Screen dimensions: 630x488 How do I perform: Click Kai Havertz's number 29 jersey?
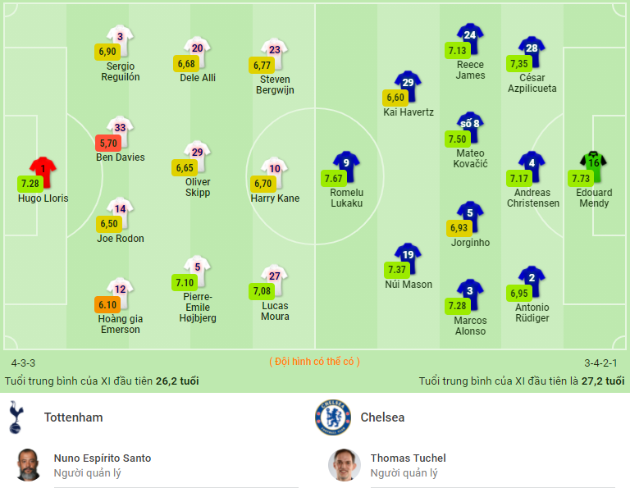point(408,86)
